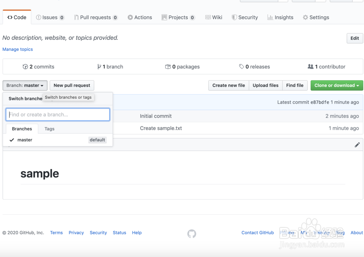Click the Manage topics link
This screenshot has height=257, width=364.
[17, 49]
